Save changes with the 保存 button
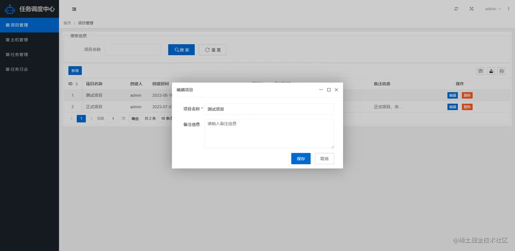The image size is (515, 251). click(x=301, y=158)
